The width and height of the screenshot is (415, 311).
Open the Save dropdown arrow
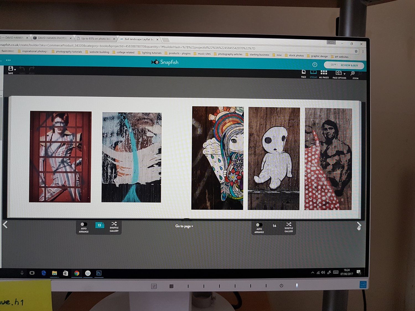pyautogui.click(x=15, y=69)
